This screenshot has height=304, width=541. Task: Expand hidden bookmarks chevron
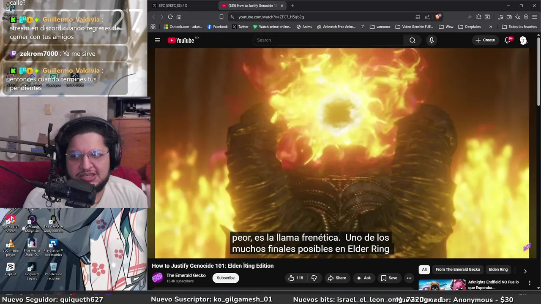click(491, 27)
